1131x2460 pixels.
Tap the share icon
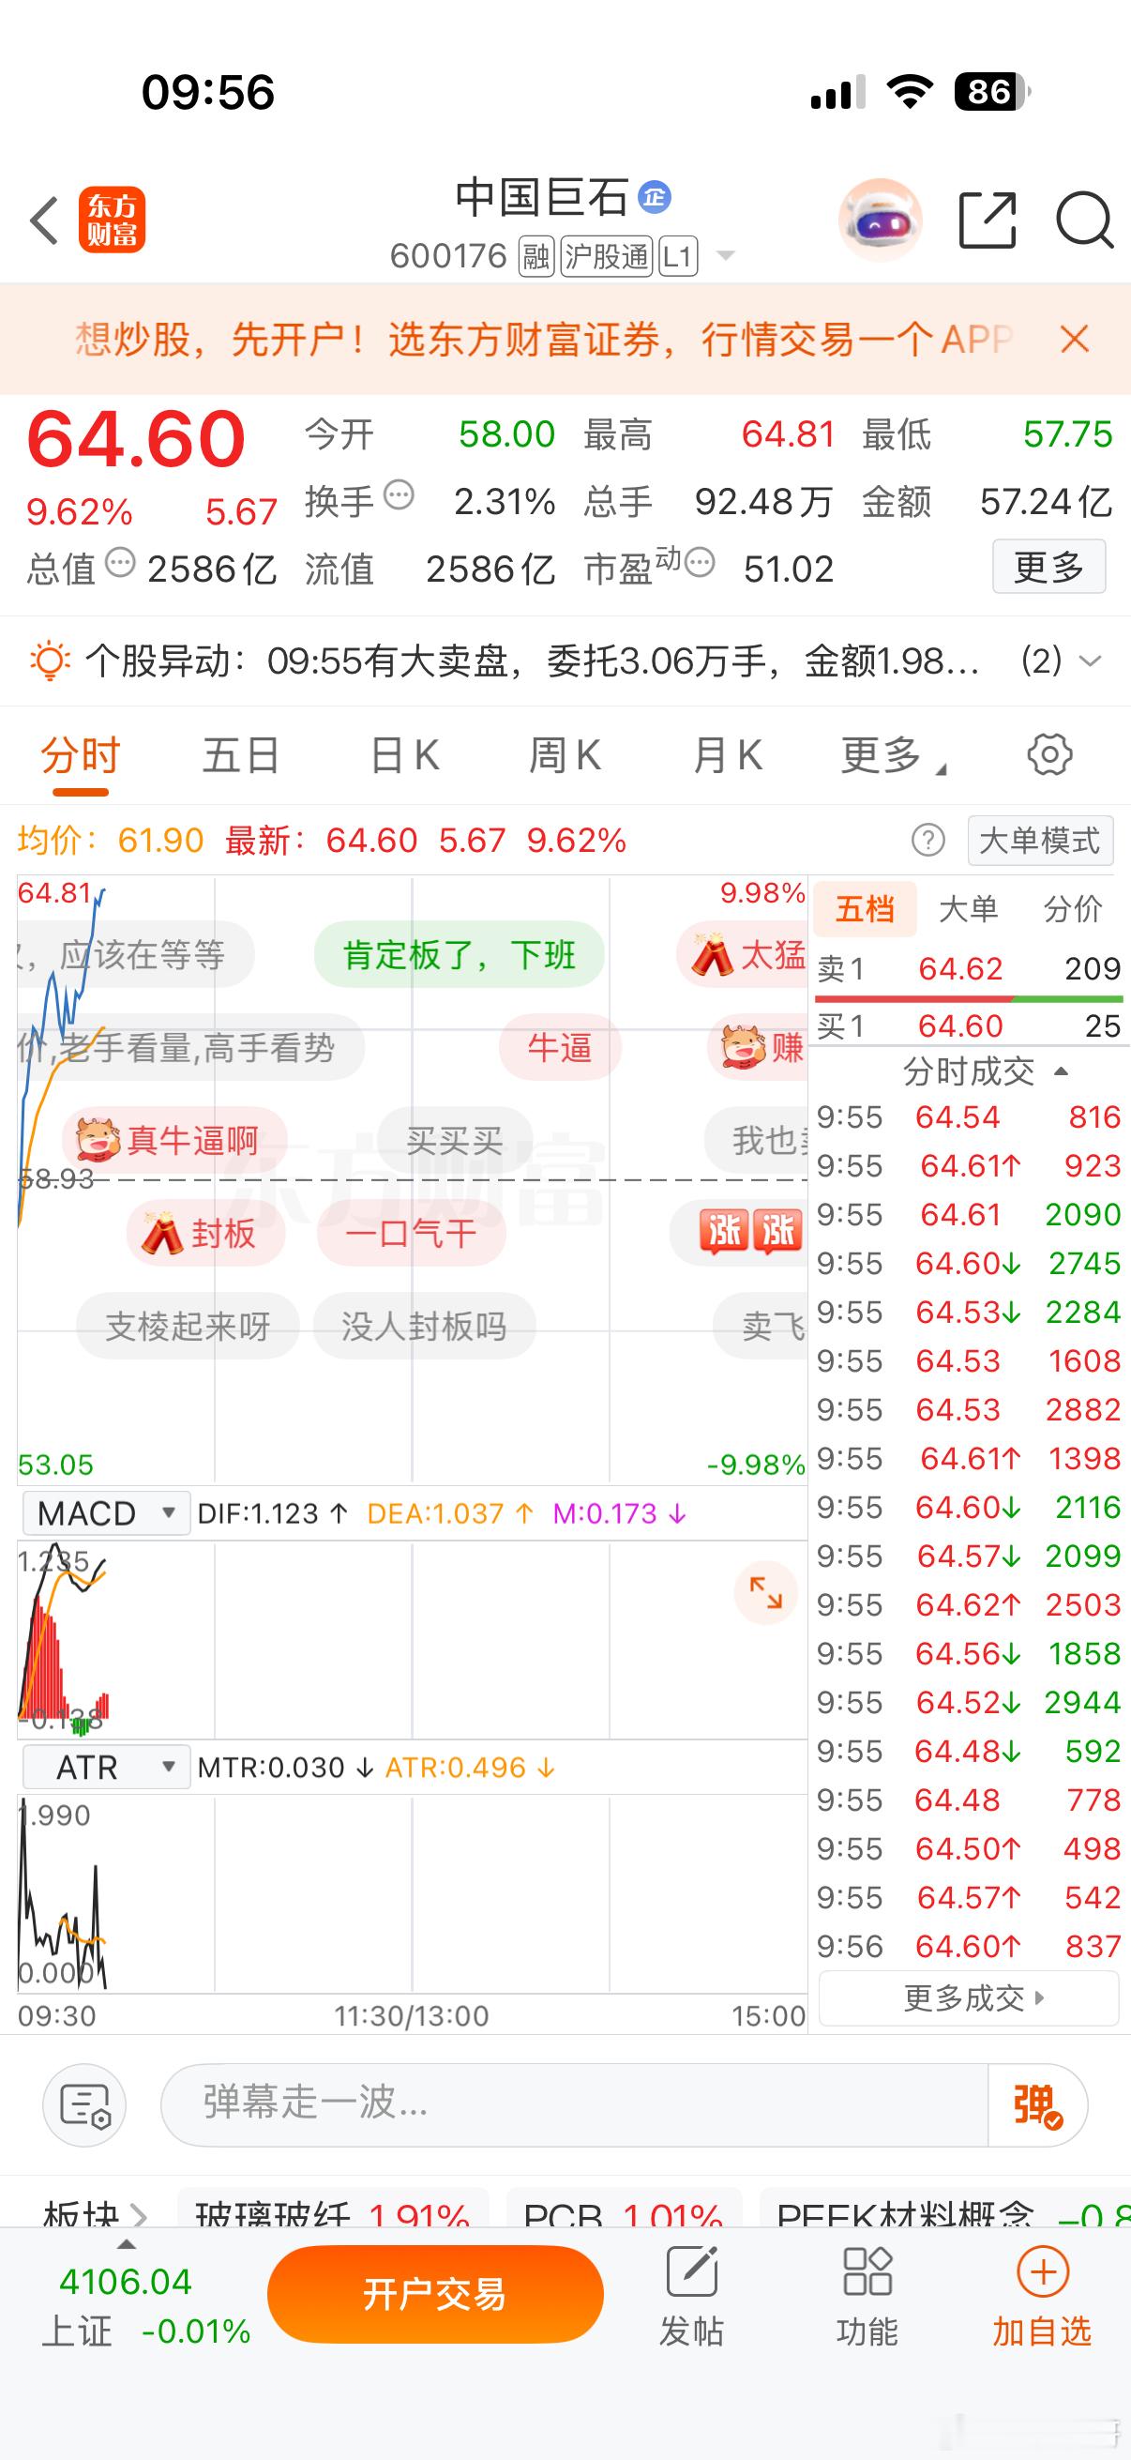(x=987, y=220)
